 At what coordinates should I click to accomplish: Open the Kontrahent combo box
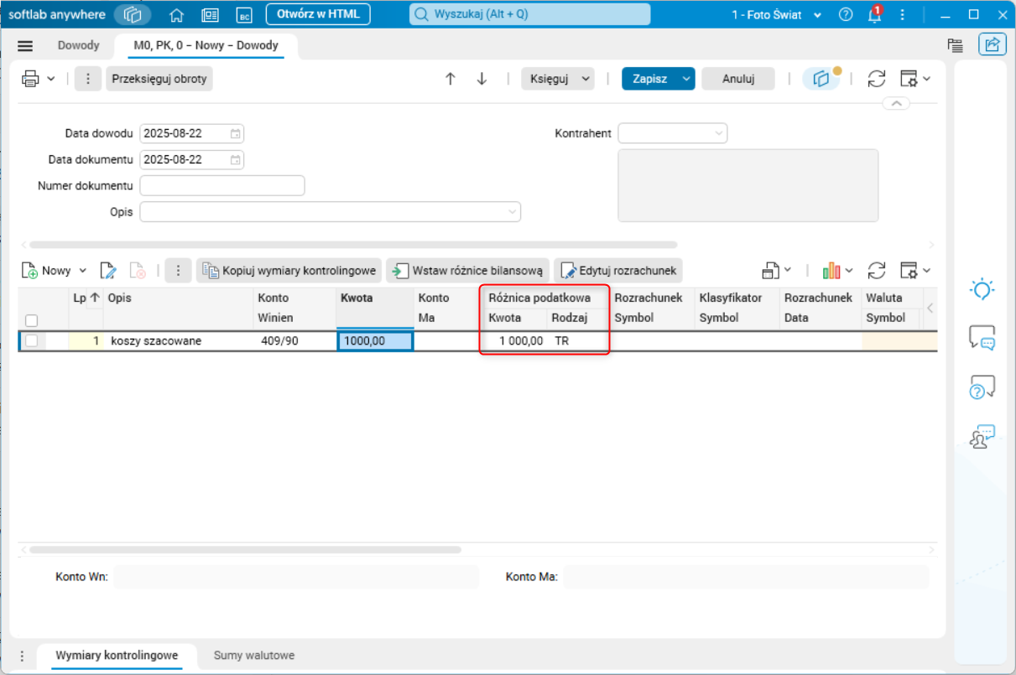point(673,133)
